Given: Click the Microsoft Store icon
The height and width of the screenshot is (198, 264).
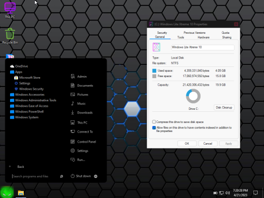Looking at the screenshot, I should tap(16, 78).
